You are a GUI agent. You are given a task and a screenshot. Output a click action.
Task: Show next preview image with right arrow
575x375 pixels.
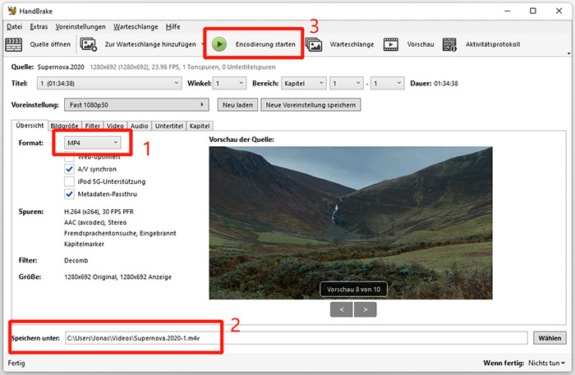[366, 309]
